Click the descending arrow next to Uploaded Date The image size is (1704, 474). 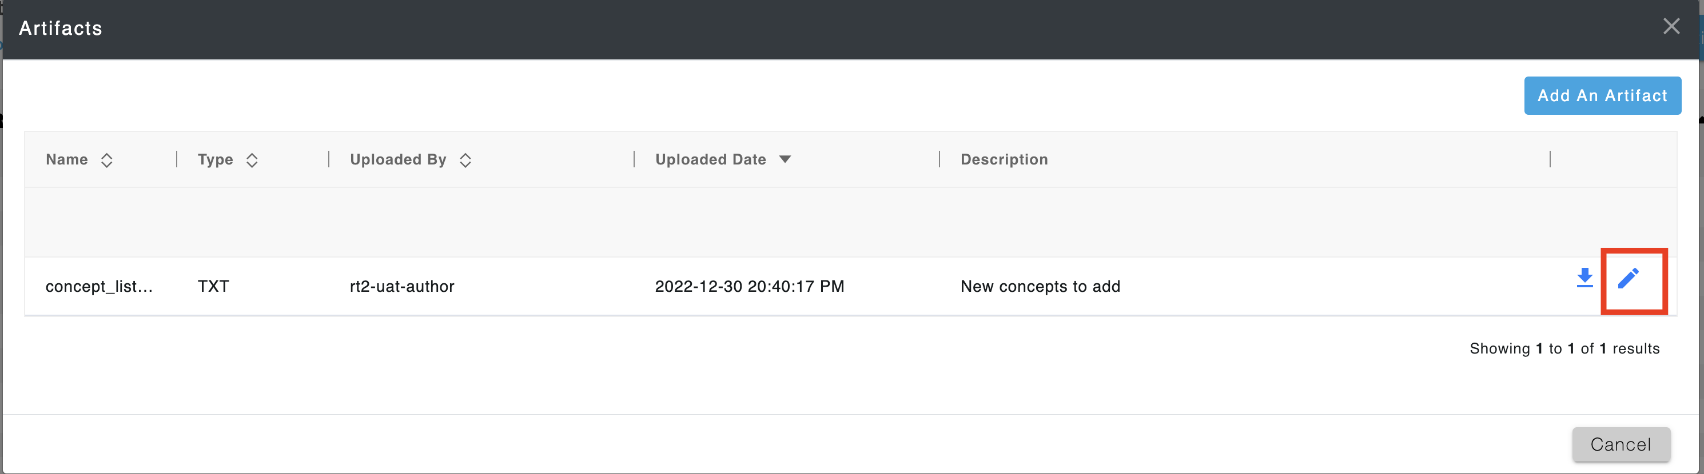pyautogui.click(x=785, y=159)
